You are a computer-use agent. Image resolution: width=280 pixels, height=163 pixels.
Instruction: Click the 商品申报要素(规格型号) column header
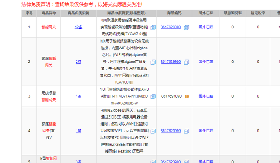(126, 13)
